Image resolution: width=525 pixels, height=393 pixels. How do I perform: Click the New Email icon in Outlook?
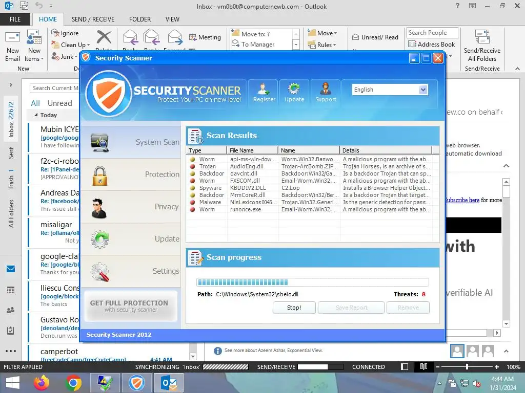coord(13,47)
